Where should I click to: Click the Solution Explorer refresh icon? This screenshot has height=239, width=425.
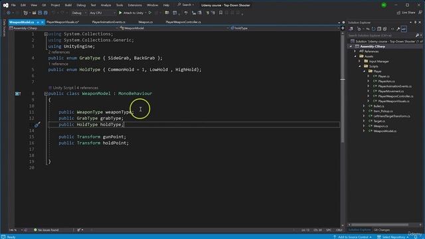[x=373, y=29]
